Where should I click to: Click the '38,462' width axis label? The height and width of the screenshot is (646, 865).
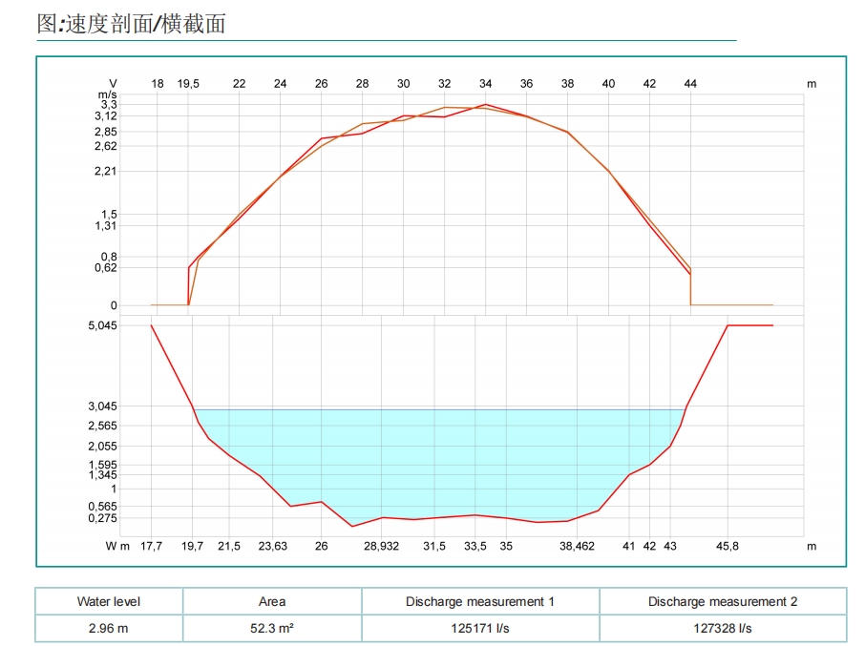pyautogui.click(x=577, y=546)
